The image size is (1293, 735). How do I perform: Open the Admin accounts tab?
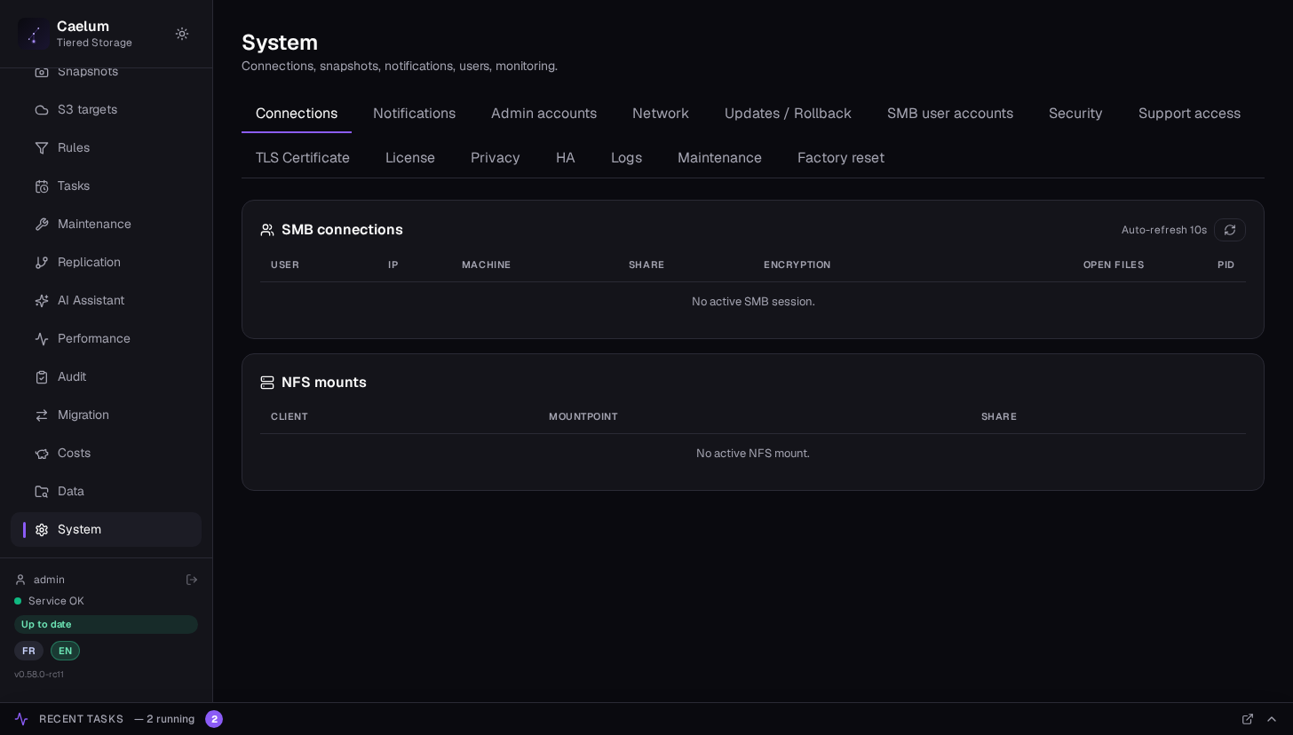coord(543,114)
